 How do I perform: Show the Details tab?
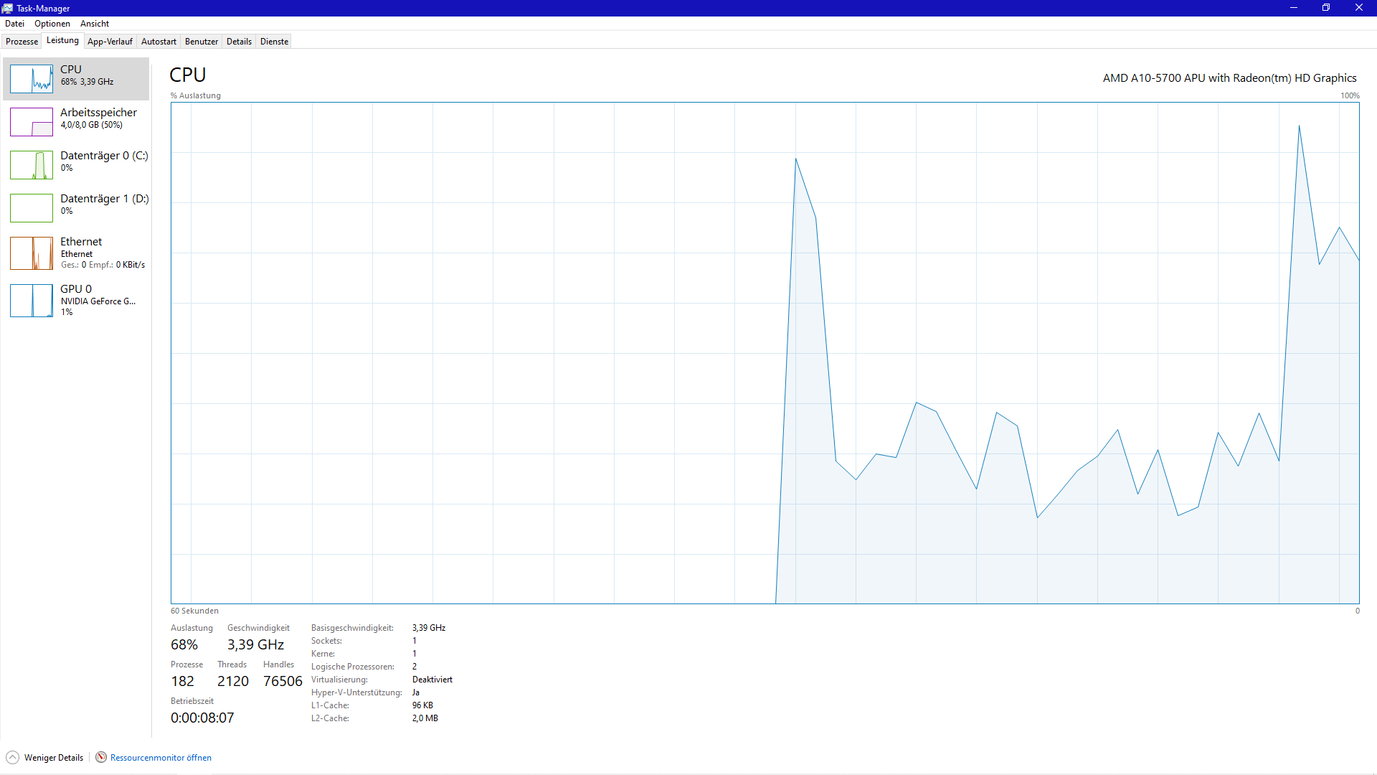(239, 42)
